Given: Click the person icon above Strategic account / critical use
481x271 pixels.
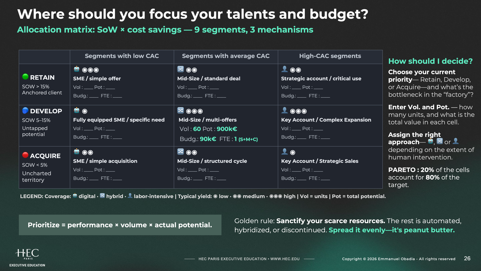Looking at the screenshot, I should (285, 69).
